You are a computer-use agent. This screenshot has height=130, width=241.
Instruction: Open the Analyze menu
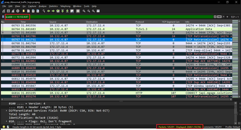pos(42,6)
